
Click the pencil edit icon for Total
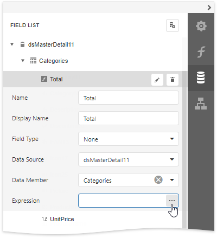157,80
